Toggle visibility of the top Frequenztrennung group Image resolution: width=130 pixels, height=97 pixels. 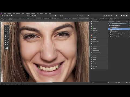(129, 23)
